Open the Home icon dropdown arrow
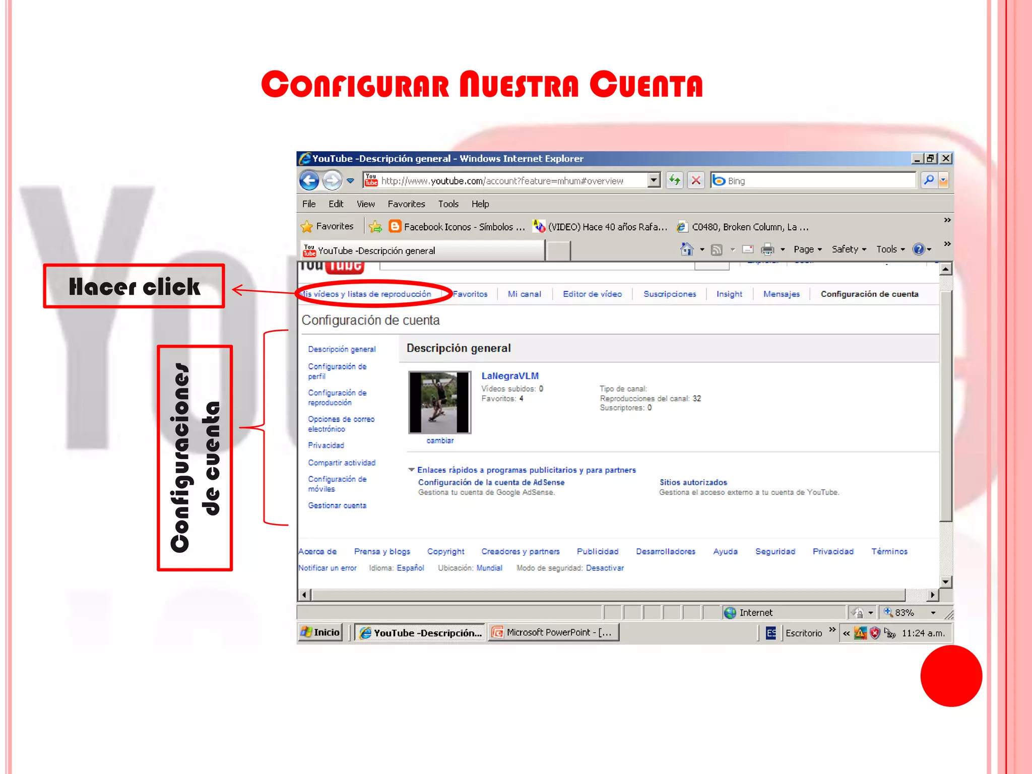1032x774 pixels. point(702,249)
